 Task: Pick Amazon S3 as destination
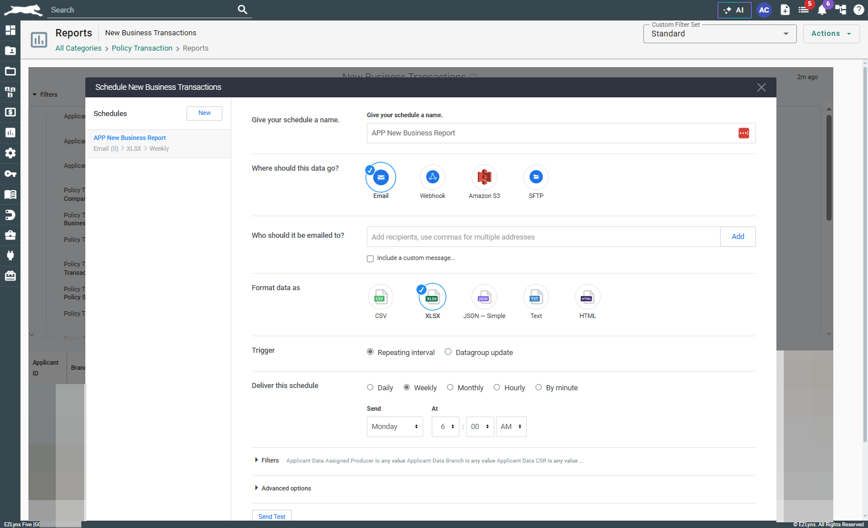(484, 178)
